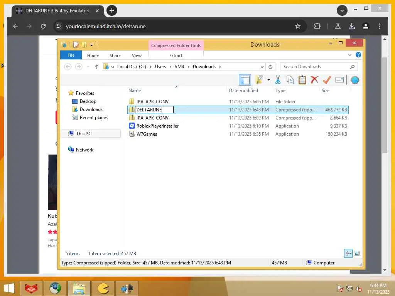Open the Chrome extensions puzzle icon
395x296 pixels.
pos(317,26)
